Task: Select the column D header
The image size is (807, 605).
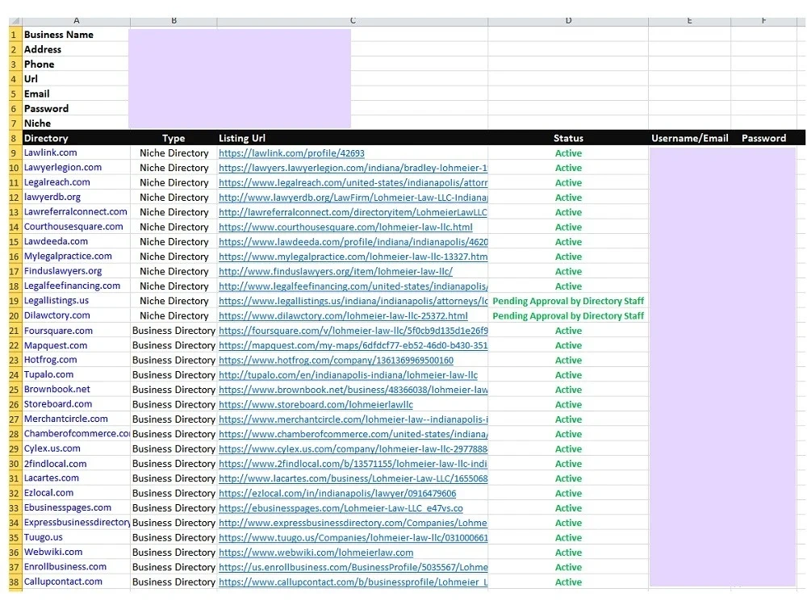Action: click(x=568, y=21)
